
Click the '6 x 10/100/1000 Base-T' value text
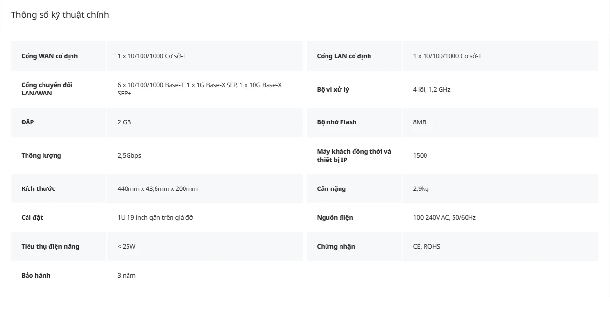tap(150, 85)
